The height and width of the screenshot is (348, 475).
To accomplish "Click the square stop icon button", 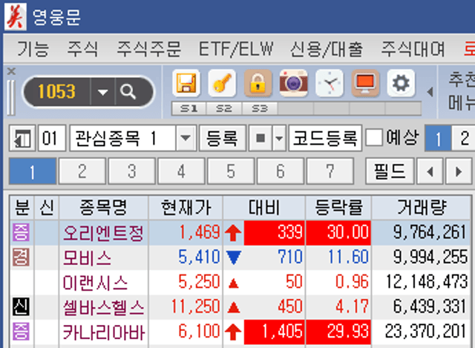I will 261,139.
